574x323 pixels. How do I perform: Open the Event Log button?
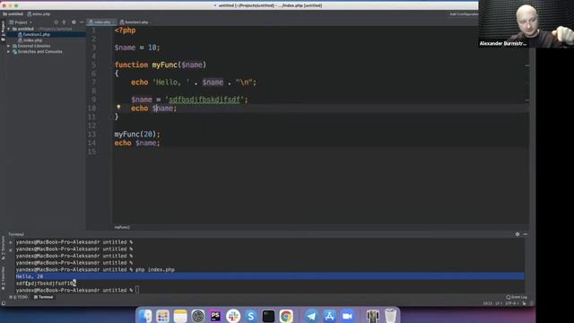click(x=517, y=297)
